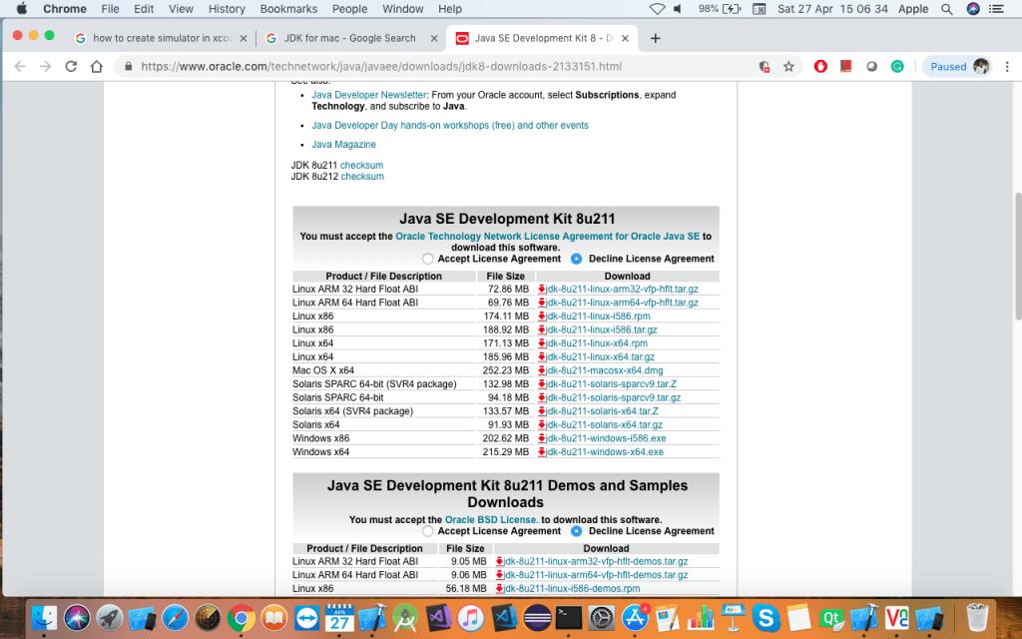
Task: Open Android Studio from the dock
Action: (x=405, y=618)
